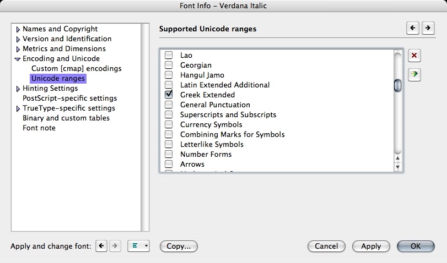Click the Cancel button
Viewport: 447px width, 263px height.
(326, 246)
